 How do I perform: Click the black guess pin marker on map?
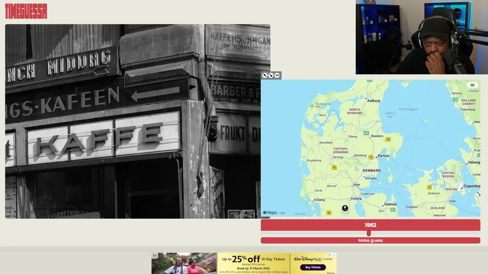(x=345, y=208)
